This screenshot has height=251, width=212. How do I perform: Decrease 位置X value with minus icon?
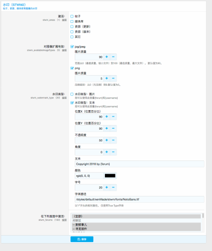(113, 116)
